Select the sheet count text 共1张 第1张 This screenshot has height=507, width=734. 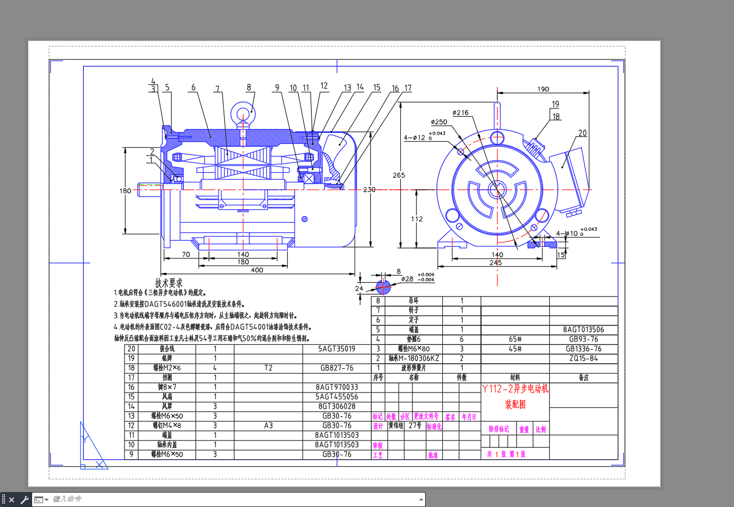(506, 454)
